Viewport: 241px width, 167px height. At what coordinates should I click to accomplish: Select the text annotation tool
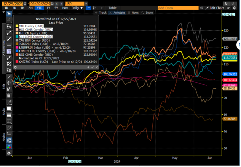pos(9,51)
